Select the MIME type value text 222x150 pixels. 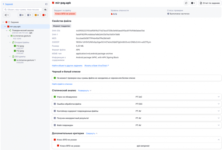pyautogui.click(x=94, y=54)
